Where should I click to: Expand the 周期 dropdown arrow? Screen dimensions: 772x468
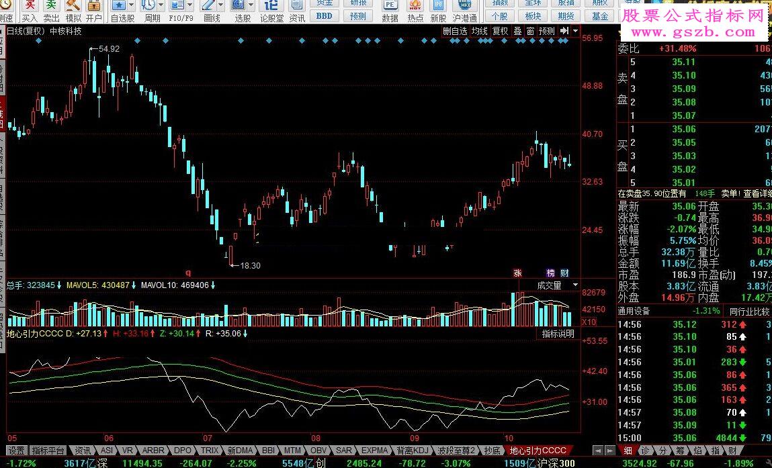(x=161, y=6)
